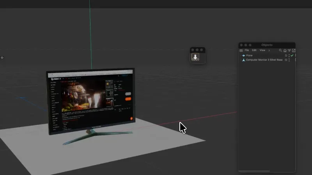Click the floor-drop download arrow icon
Viewport: 312px width, 175px height.
click(195, 57)
